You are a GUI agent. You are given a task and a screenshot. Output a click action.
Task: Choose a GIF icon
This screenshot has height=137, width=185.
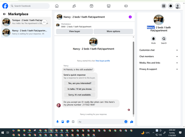coord(73,122)
